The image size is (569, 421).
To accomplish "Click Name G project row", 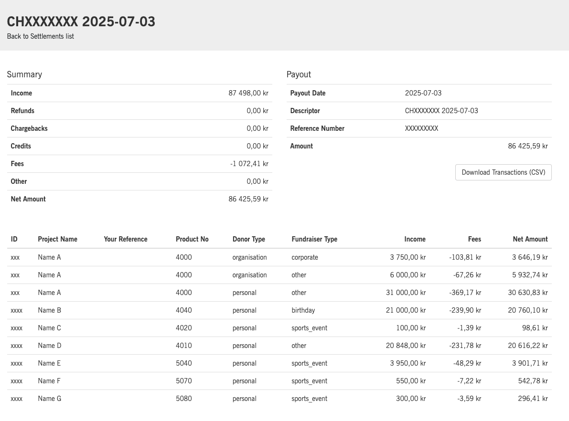I will coord(279,399).
